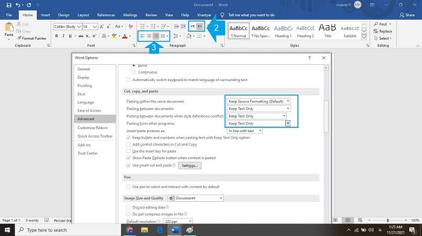Screen dimensions: 422x236
Task: Open Image Size and Quality document dropdown
Action: [196, 198]
